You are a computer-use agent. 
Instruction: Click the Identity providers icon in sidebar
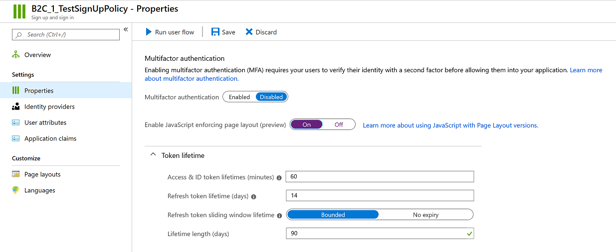tap(15, 107)
